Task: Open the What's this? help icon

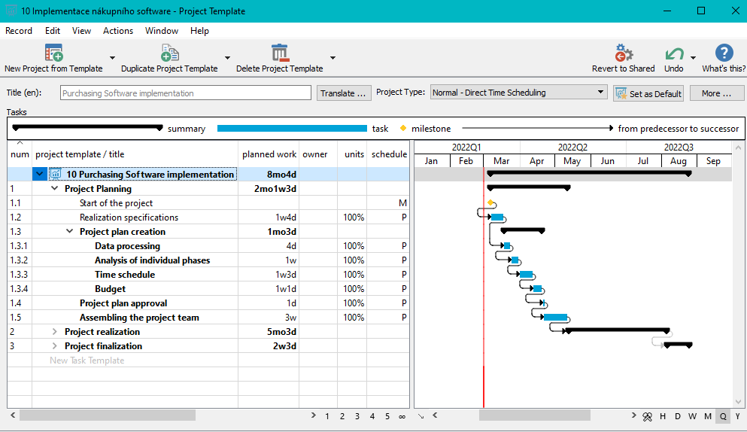Action: pyautogui.click(x=724, y=53)
